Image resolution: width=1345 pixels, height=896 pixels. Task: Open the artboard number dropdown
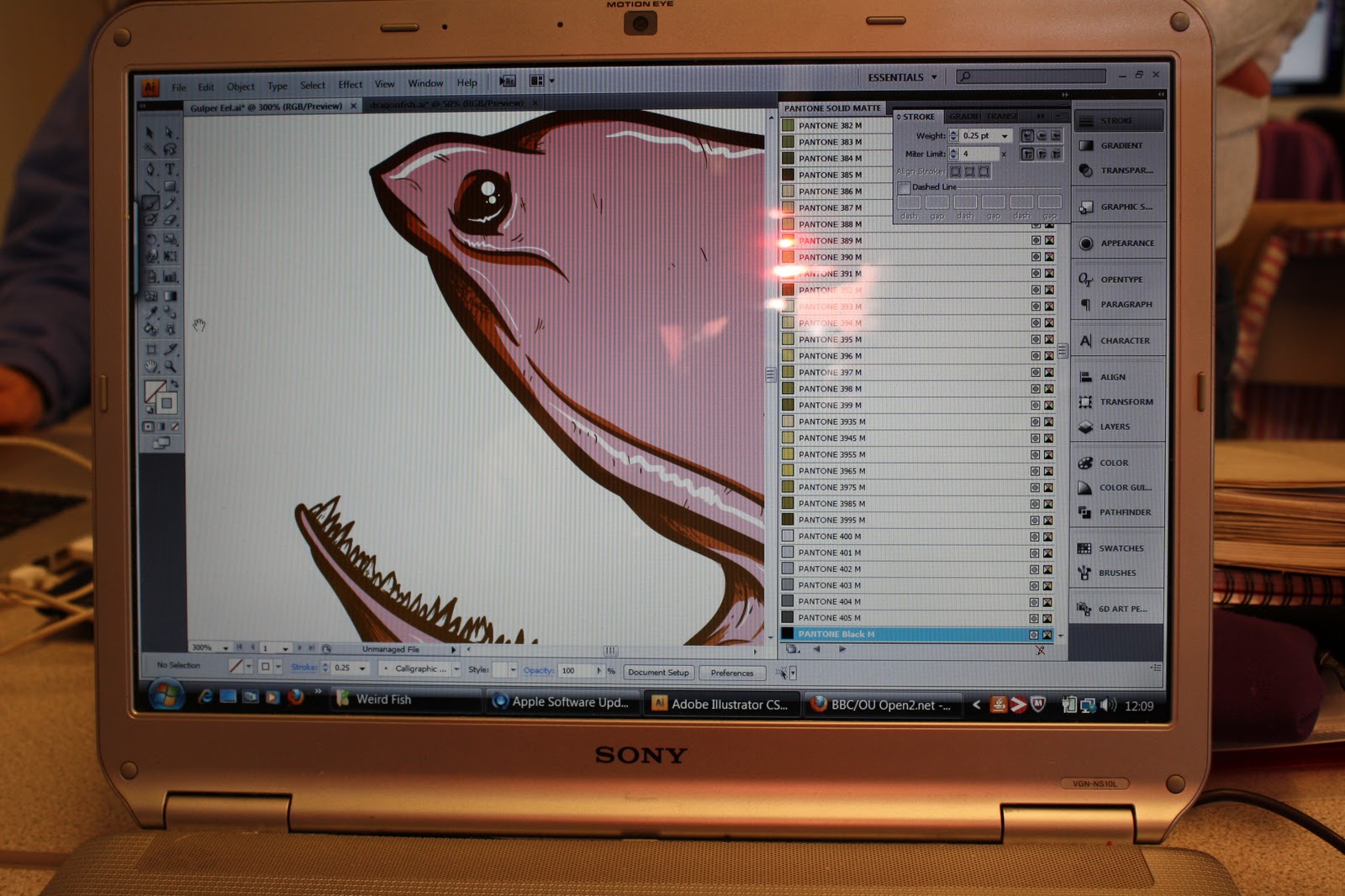[285, 648]
